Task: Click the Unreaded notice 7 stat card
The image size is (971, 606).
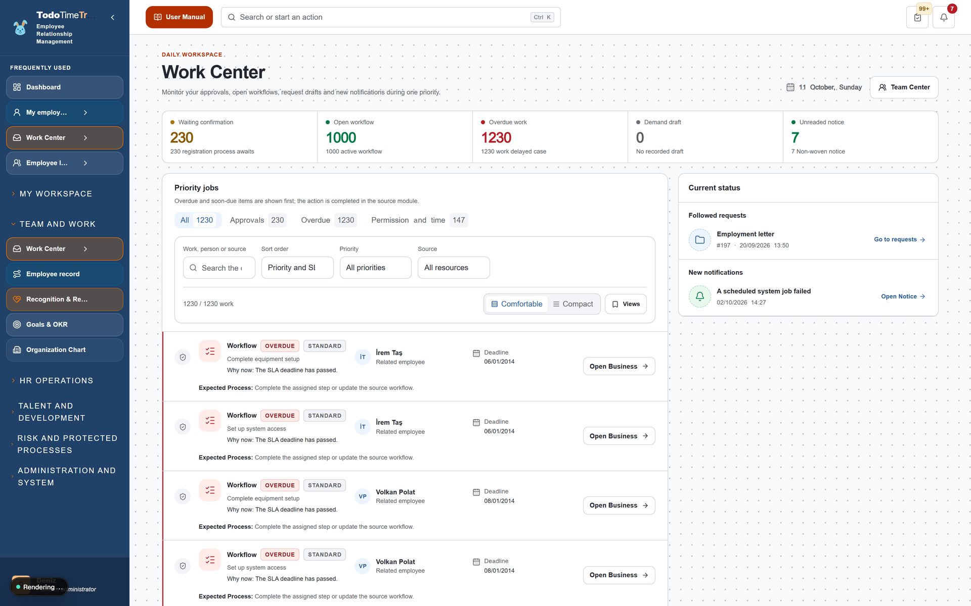Action: coord(860,137)
